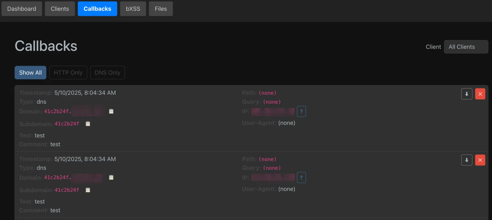The height and width of the screenshot is (220, 492).
Task: Copy the second callback's domain to clipboard
Action: point(111,178)
